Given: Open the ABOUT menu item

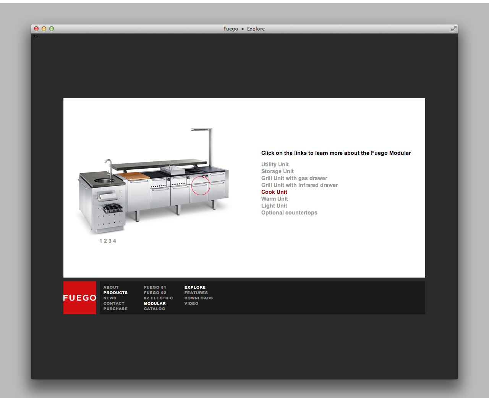Looking at the screenshot, I should tap(111, 287).
